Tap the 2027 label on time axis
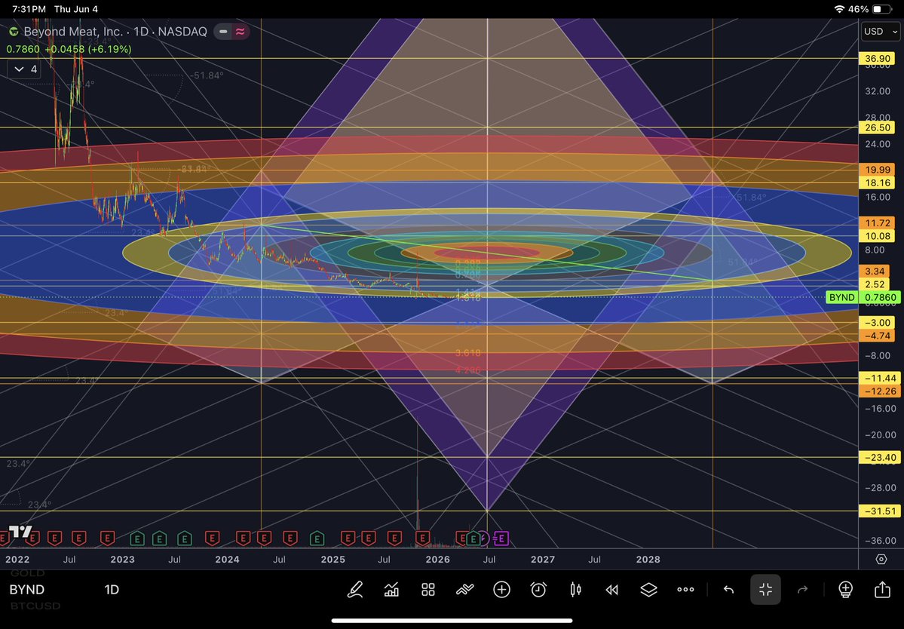 point(543,560)
